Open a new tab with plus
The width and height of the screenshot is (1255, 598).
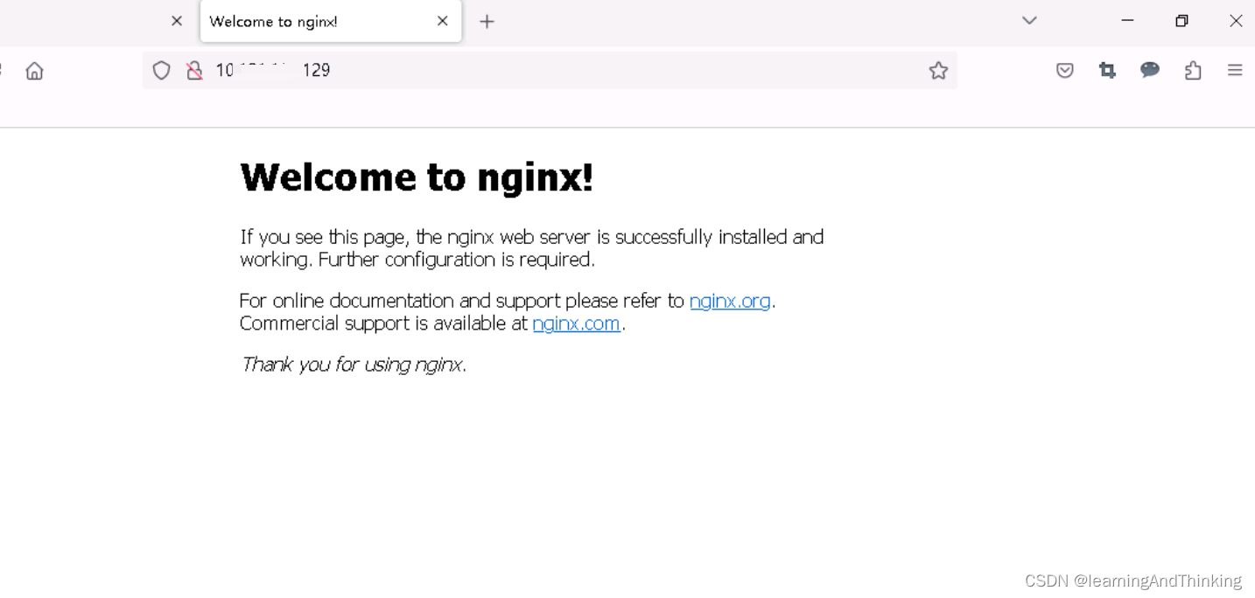[x=487, y=22]
